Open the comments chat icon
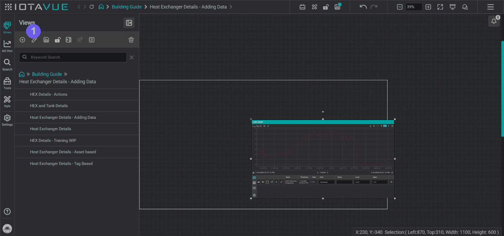The width and height of the screenshot is (504, 236). pos(465,7)
